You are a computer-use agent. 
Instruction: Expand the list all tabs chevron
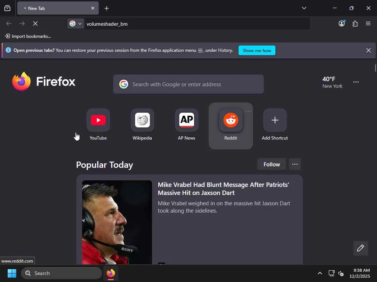coord(304,8)
